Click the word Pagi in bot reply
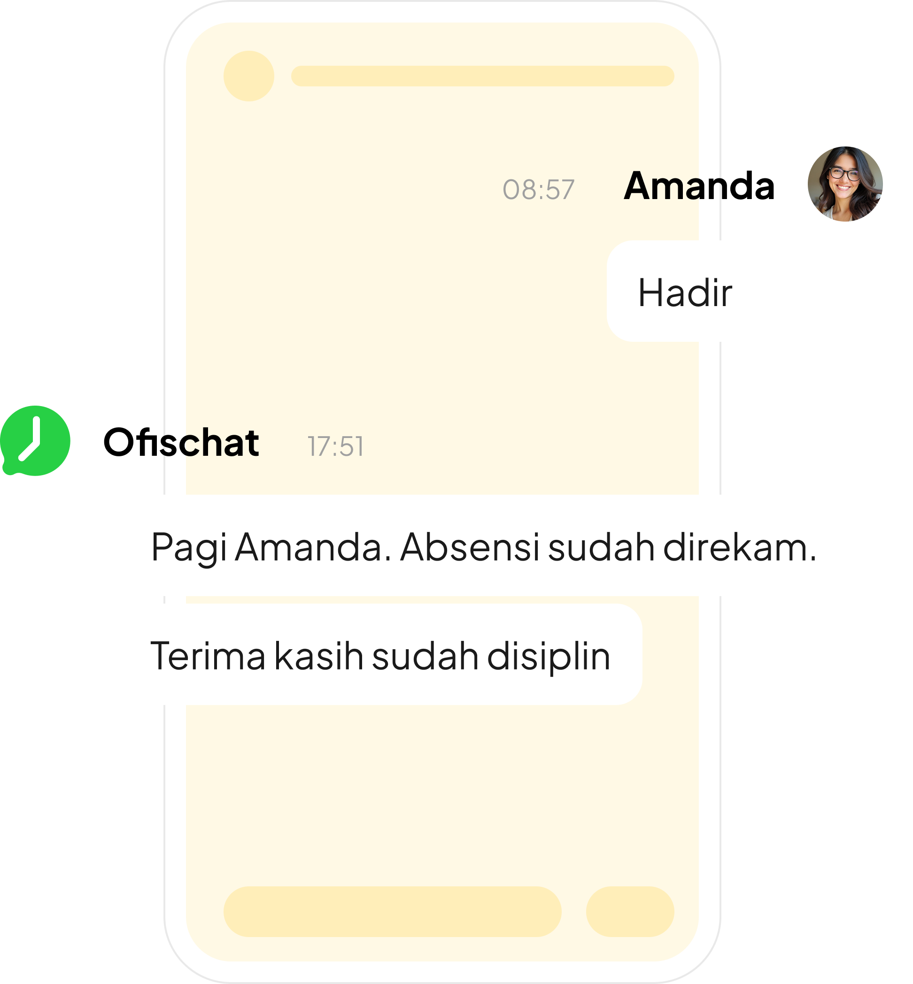 click(189, 547)
